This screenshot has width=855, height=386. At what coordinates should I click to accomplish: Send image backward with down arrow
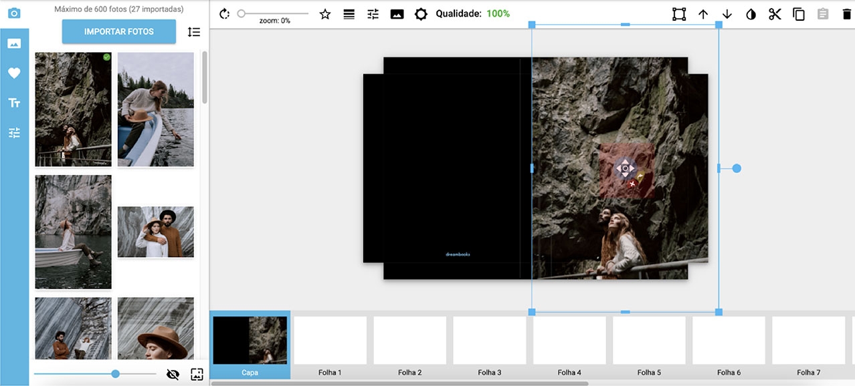(x=727, y=14)
